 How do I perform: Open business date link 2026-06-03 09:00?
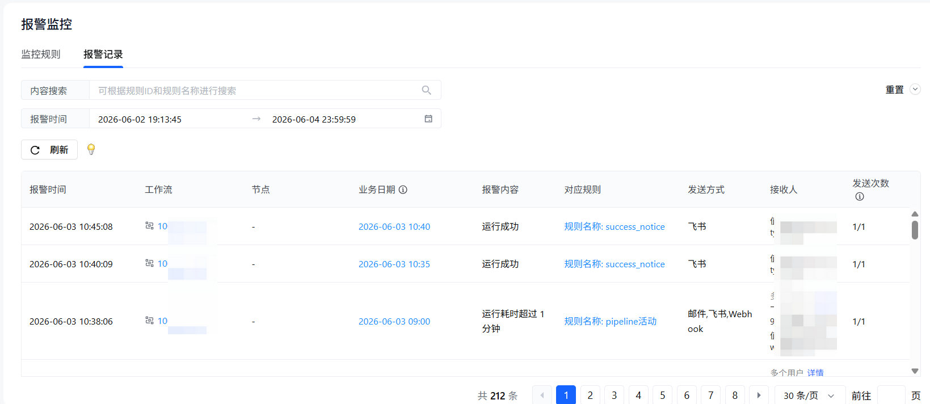tap(394, 321)
